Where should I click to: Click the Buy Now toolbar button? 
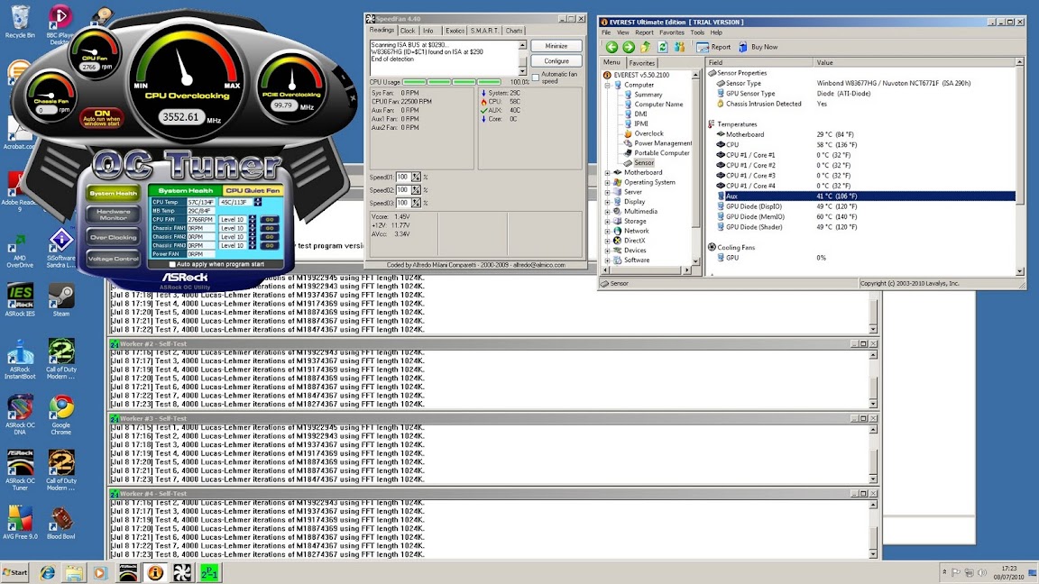758,47
